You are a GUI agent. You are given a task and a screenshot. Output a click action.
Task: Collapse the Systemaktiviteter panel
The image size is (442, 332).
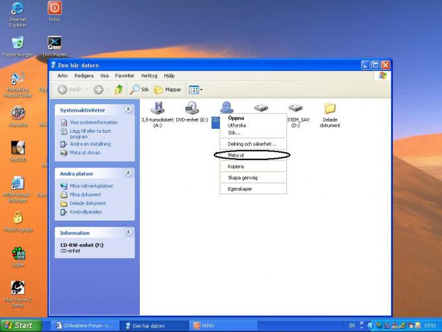click(128, 110)
